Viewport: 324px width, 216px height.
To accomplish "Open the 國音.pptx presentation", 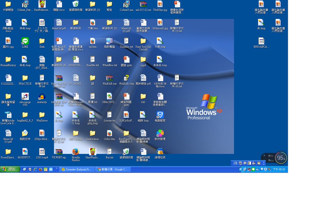I will (127, 61).
